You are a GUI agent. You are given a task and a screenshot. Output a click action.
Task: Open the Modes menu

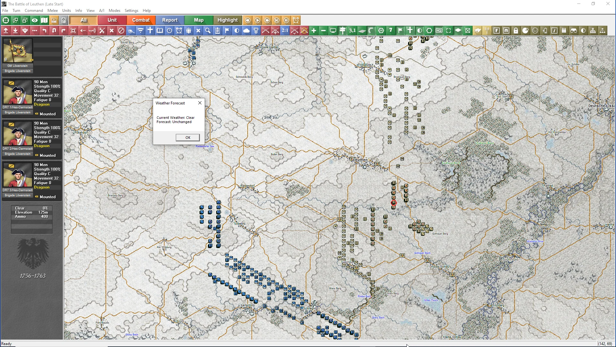point(114,11)
